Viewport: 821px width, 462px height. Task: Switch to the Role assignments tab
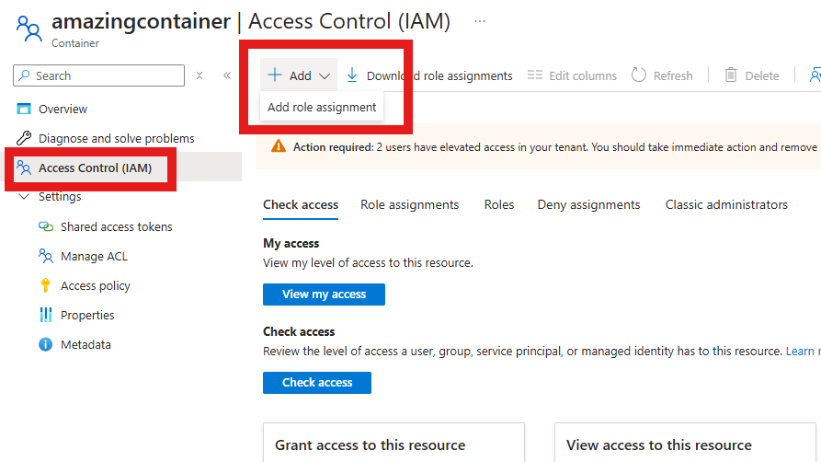(409, 204)
